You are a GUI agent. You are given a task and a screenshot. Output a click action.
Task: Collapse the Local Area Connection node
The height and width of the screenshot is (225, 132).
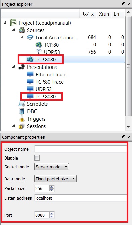(x=22, y=37)
